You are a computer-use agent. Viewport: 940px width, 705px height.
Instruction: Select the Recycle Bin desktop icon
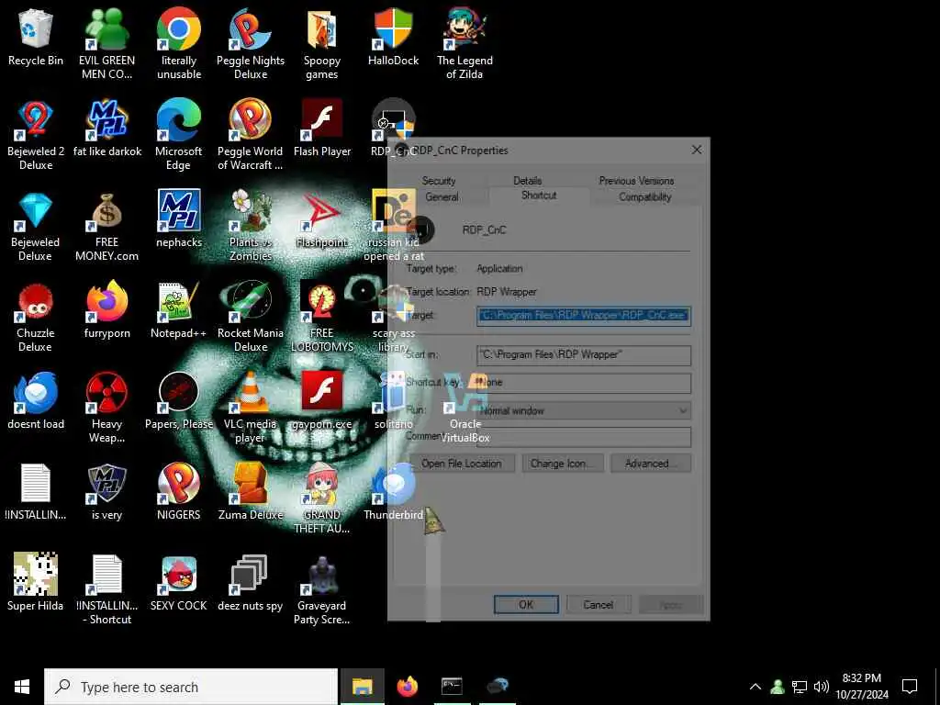pyautogui.click(x=36, y=37)
